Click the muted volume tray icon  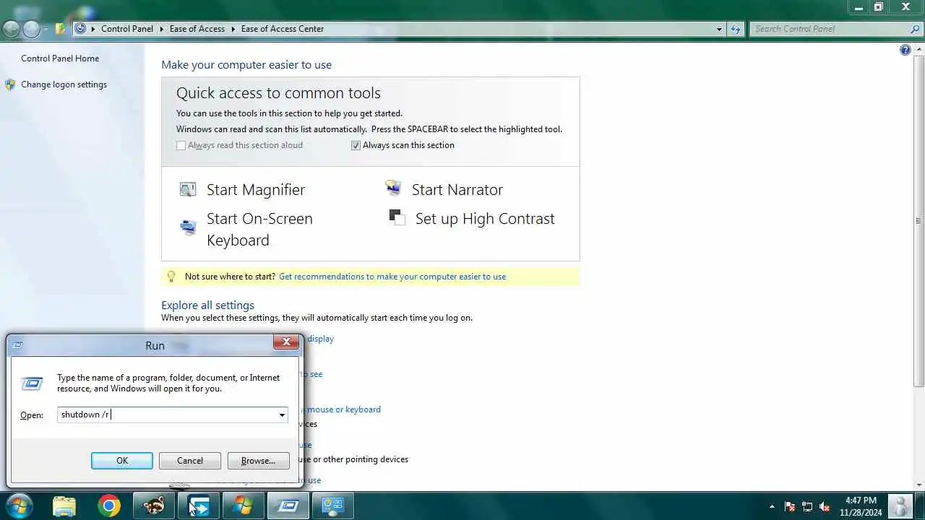coord(825,506)
